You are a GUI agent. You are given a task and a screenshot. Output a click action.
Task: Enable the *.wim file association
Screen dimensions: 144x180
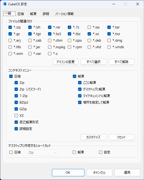pyautogui.click(x=10, y=53)
